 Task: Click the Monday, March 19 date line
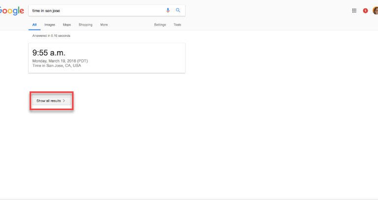click(x=60, y=61)
